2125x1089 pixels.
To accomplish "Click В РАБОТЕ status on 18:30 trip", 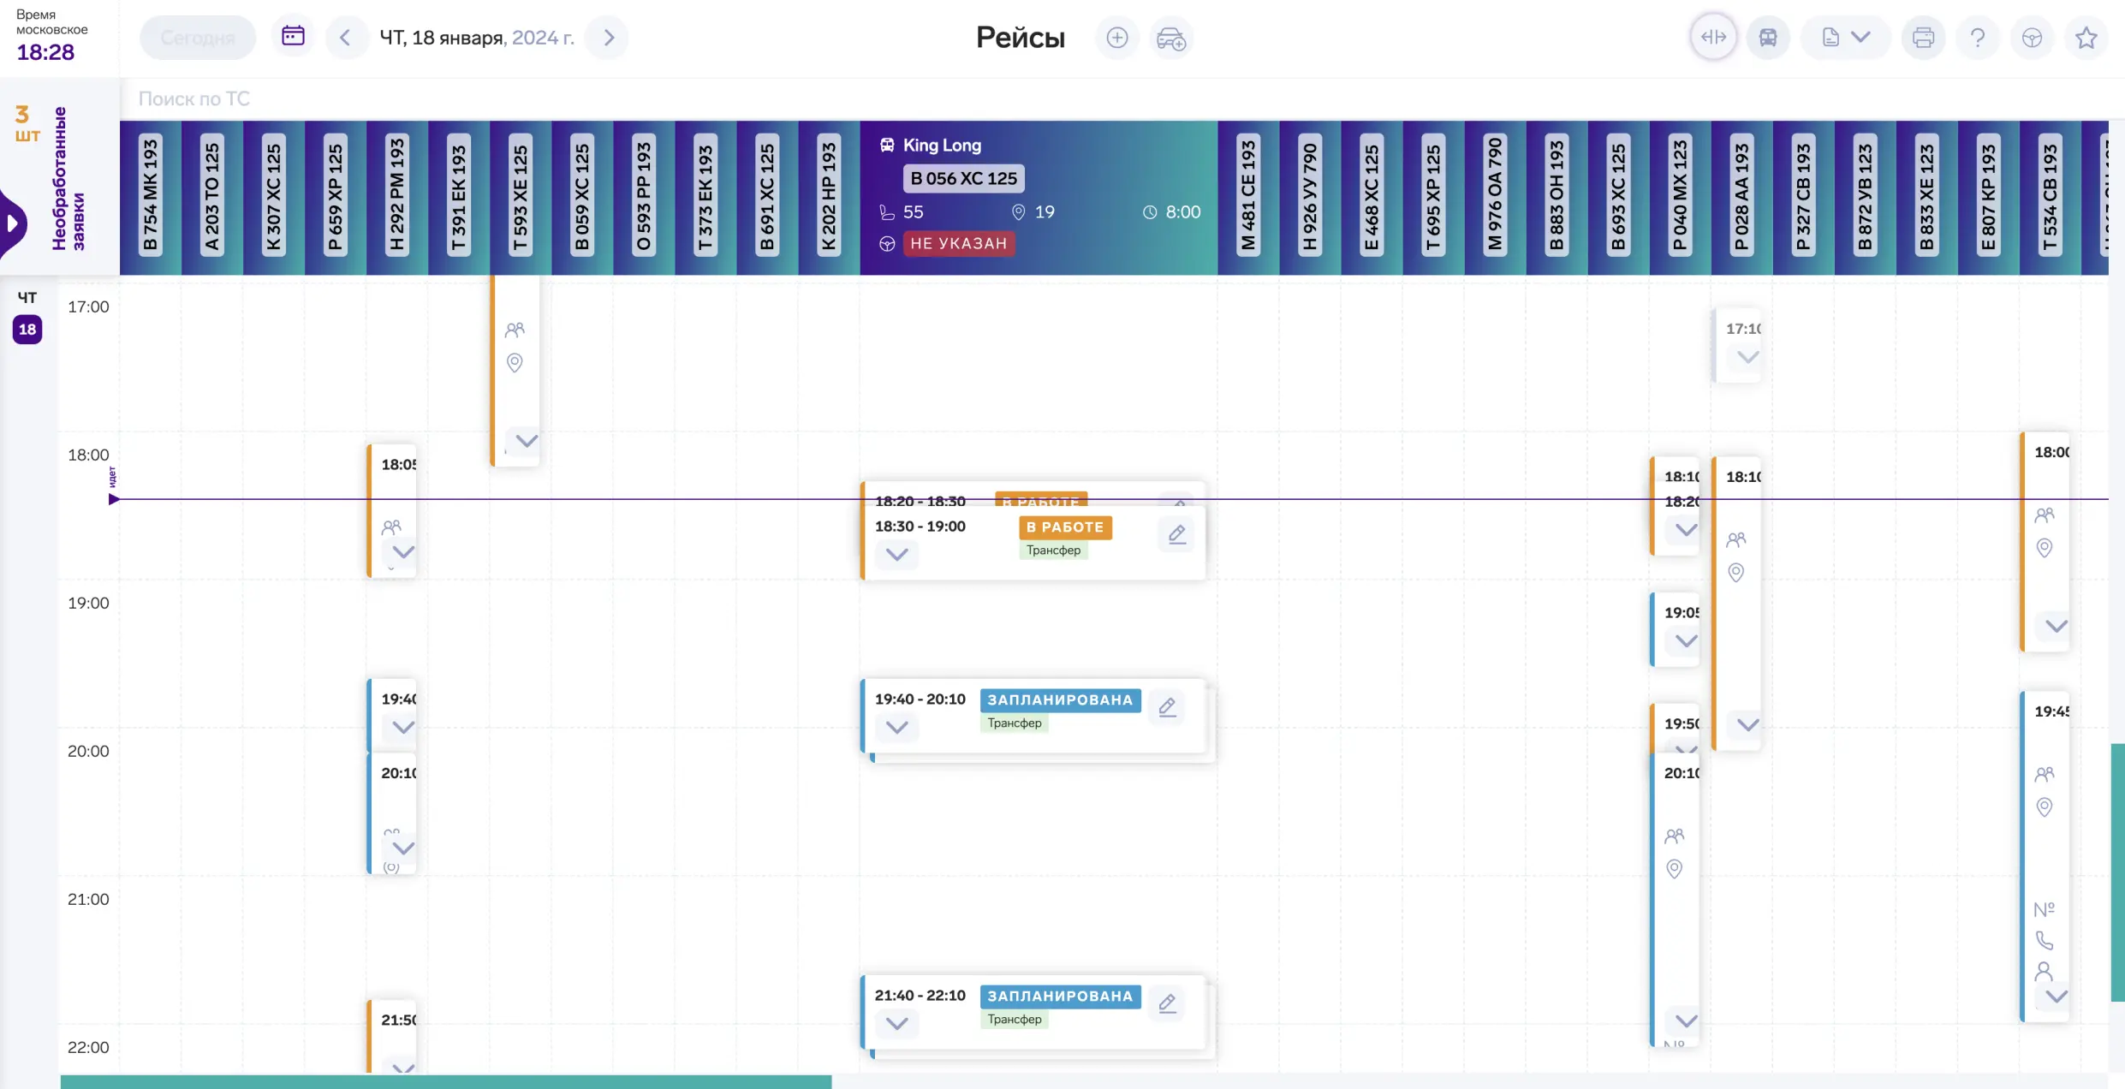I will click(x=1065, y=527).
